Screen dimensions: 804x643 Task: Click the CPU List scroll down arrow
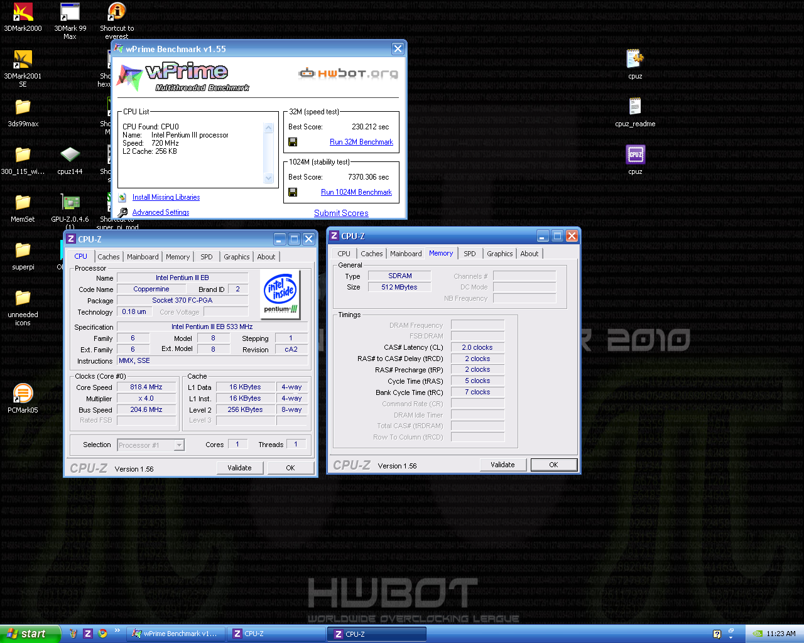click(x=269, y=178)
